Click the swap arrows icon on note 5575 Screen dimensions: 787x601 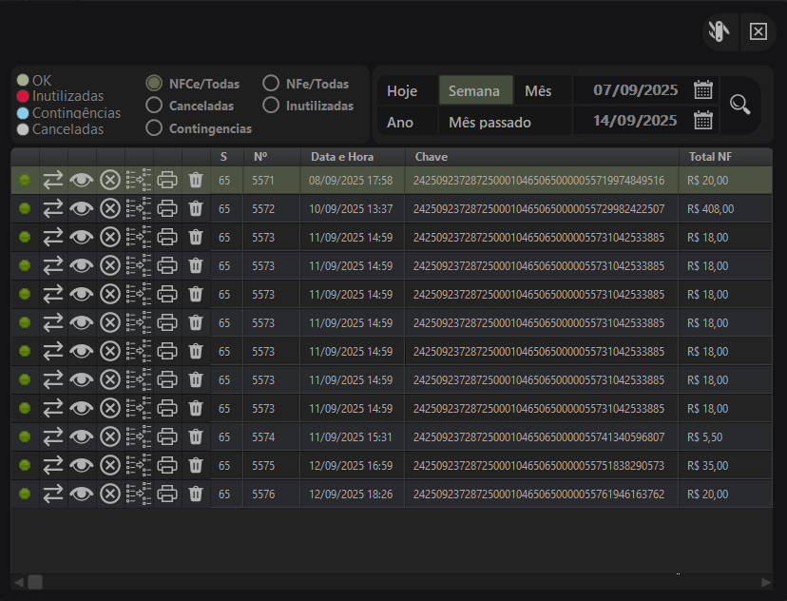[53, 465]
